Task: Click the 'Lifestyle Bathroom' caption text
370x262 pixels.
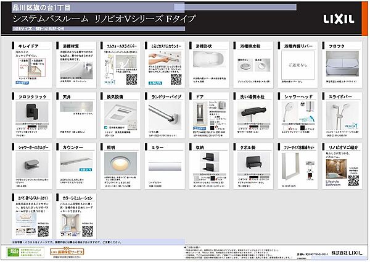Action: click(x=333, y=183)
